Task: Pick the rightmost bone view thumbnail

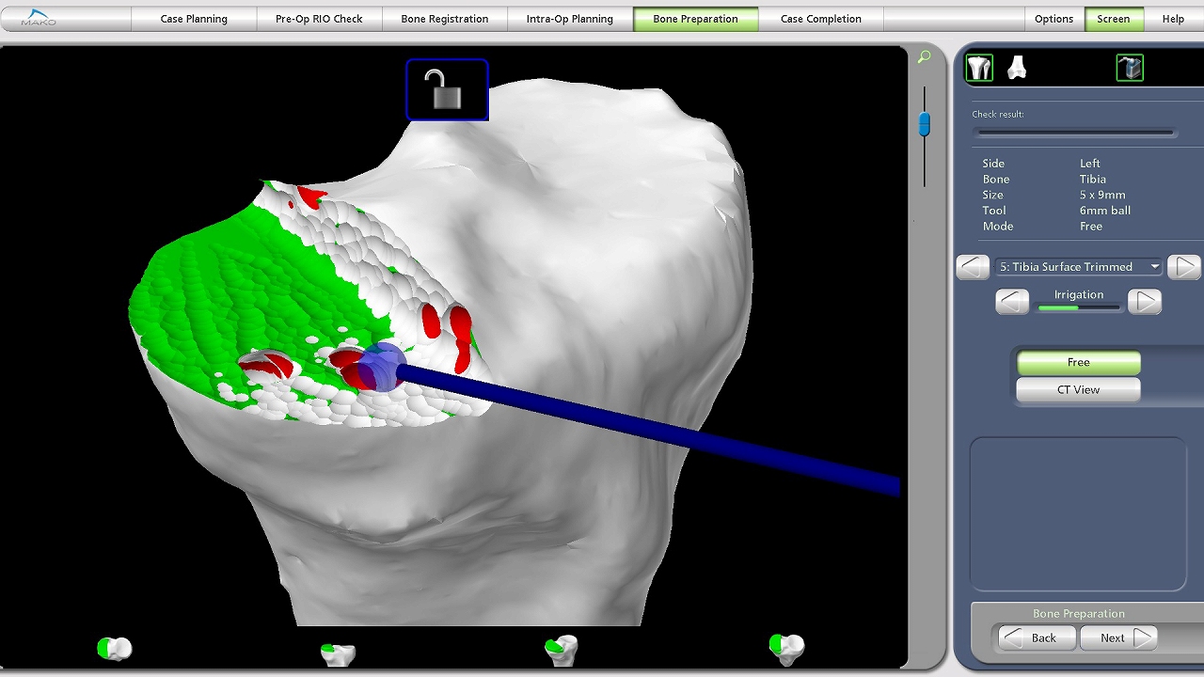Action: pos(786,649)
